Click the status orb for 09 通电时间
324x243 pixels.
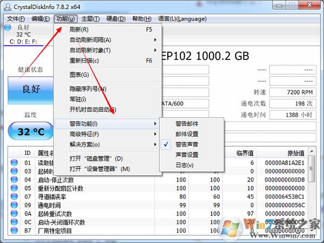tap(14, 205)
